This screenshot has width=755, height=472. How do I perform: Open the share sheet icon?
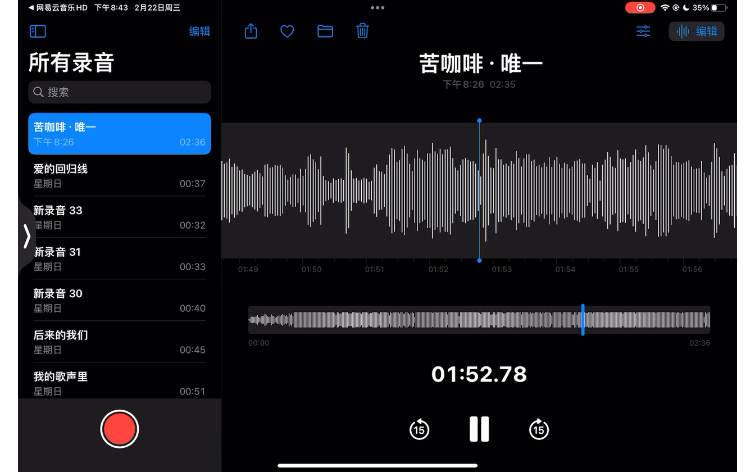click(x=251, y=31)
